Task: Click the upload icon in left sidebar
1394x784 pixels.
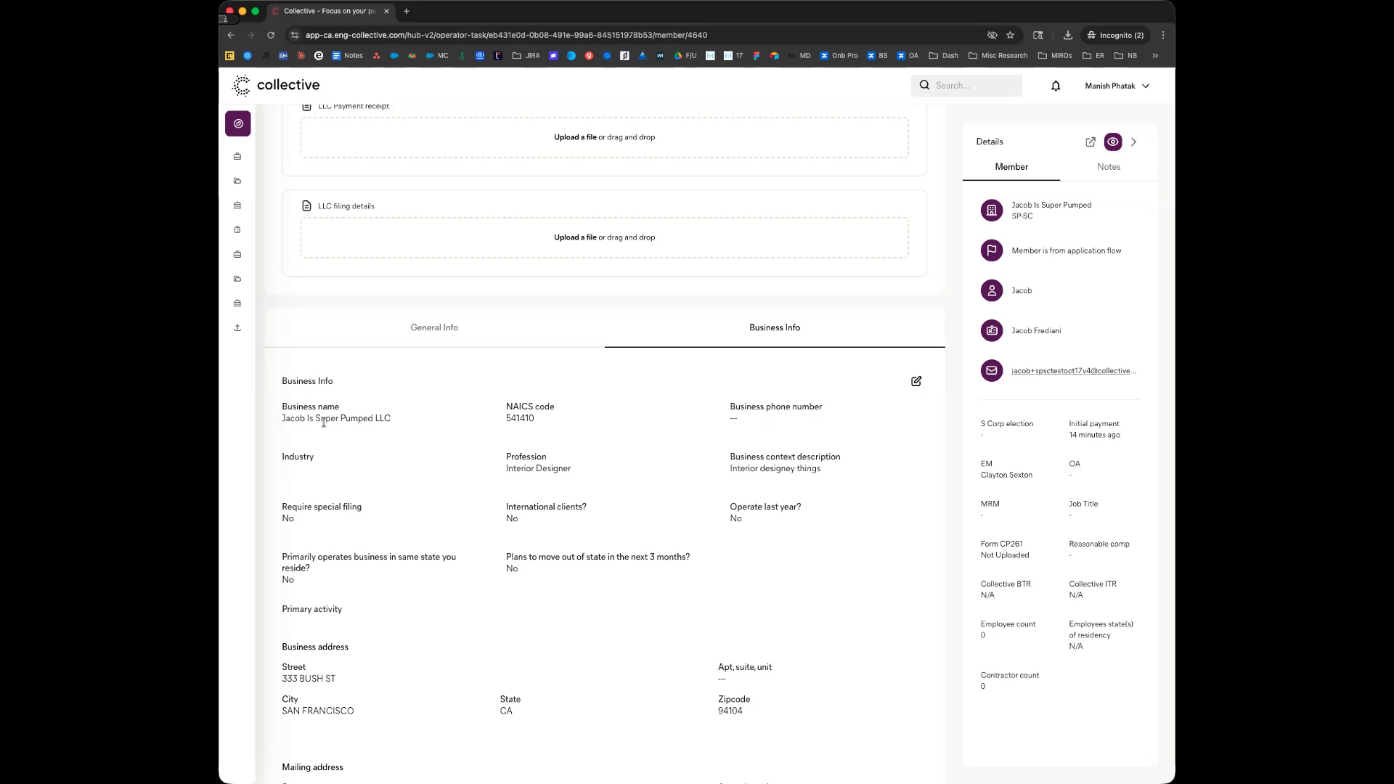Action: [x=237, y=328]
